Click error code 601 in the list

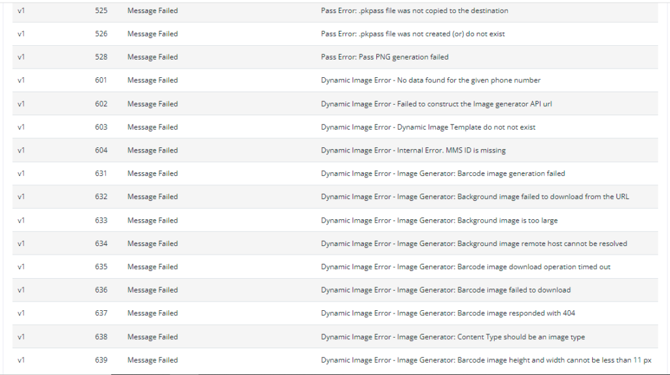click(101, 80)
